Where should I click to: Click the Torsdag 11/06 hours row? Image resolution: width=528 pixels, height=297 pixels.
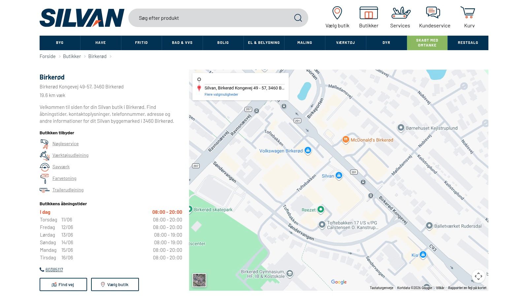tap(111, 220)
